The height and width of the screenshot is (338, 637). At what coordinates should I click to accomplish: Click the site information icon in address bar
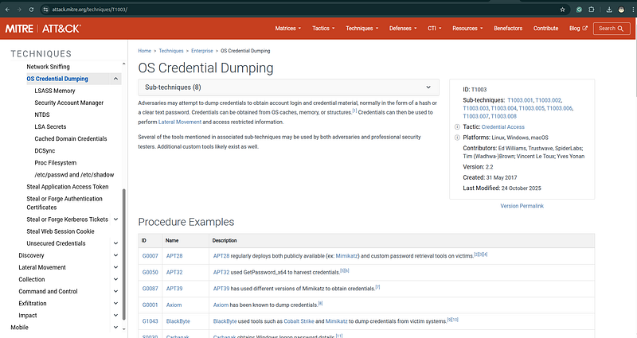45,10
